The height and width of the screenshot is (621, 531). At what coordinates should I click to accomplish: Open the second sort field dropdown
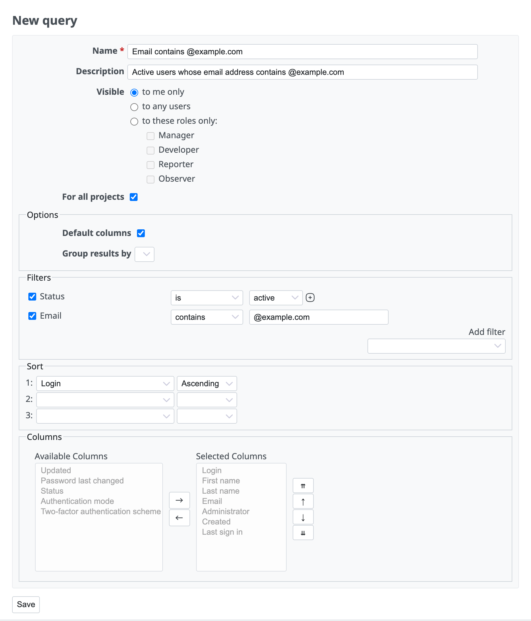click(105, 400)
